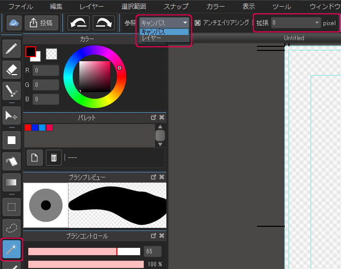Open the ファイル menu
This screenshot has width=341, height=269.
[21, 7]
